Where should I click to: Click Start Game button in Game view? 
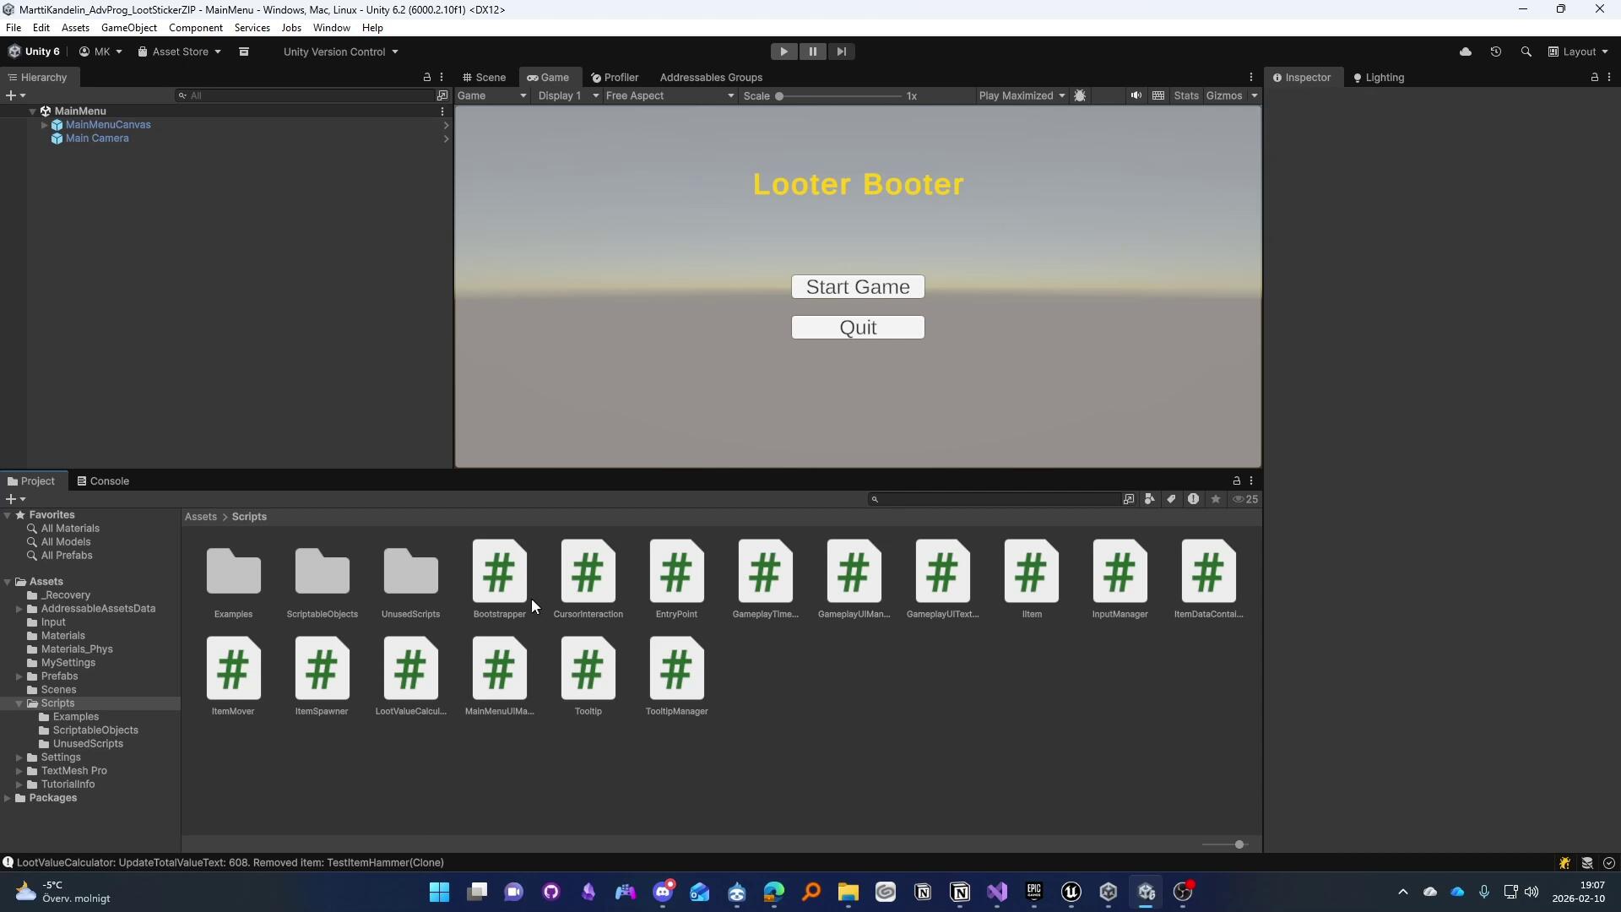(x=857, y=287)
